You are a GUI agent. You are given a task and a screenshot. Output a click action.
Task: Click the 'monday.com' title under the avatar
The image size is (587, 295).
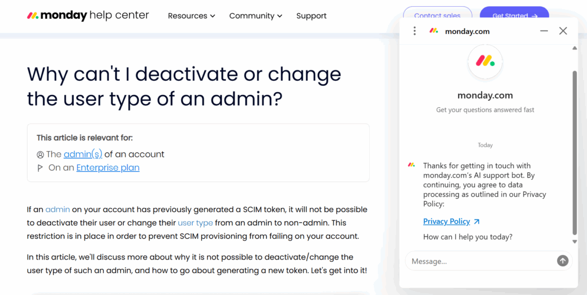pyautogui.click(x=485, y=95)
